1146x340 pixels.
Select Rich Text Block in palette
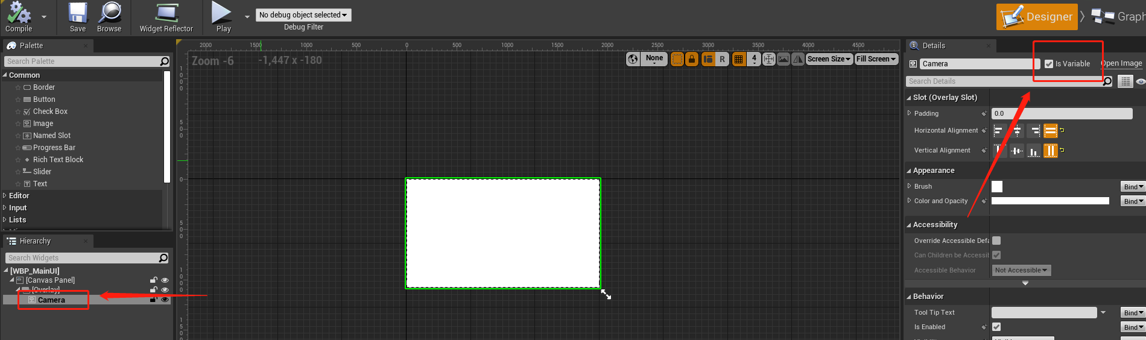[x=58, y=160]
